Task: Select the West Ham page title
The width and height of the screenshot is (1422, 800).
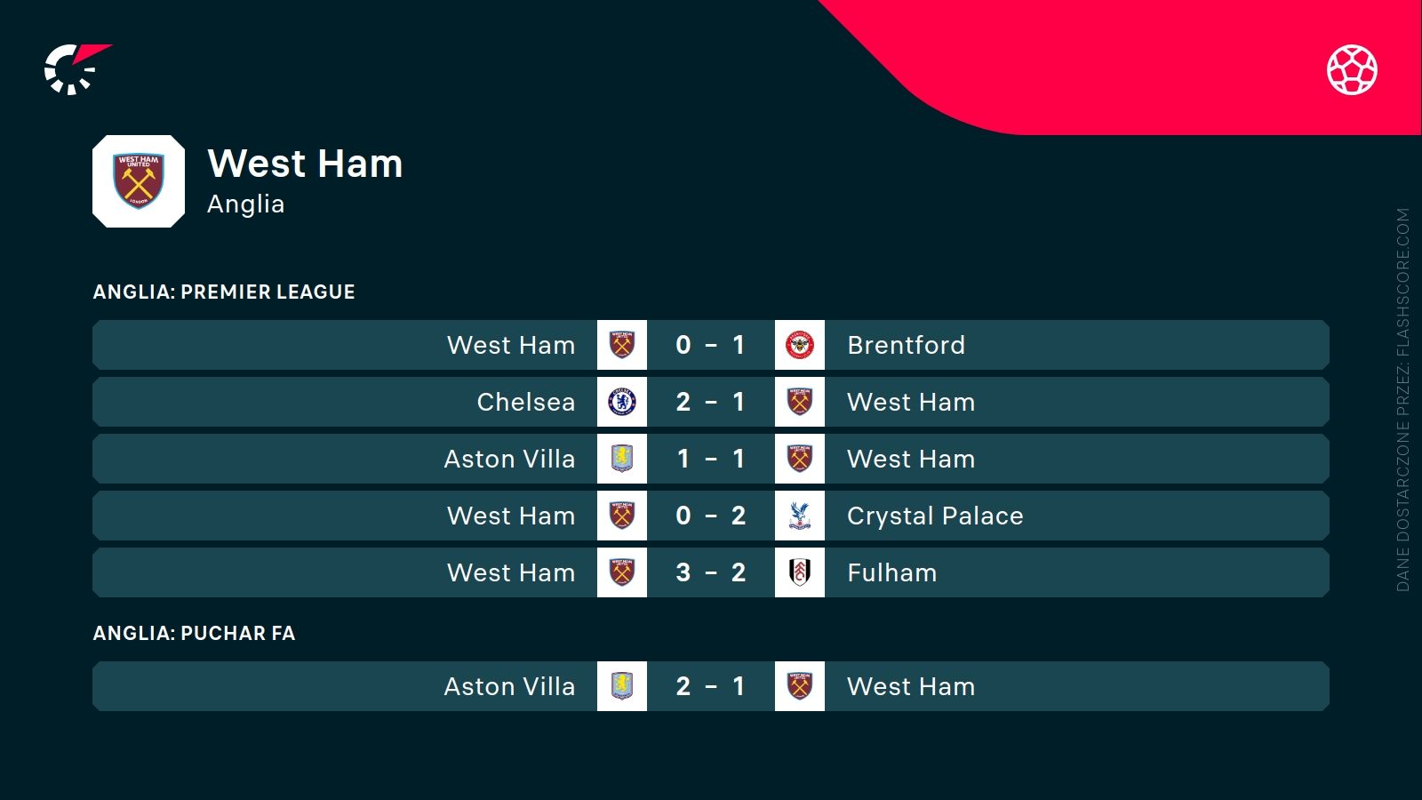Action: click(305, 164)
